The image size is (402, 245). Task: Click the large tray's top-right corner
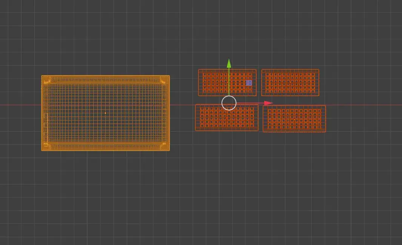(x=169, y=76)
